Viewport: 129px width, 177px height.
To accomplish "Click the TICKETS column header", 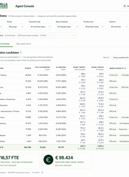I will tap(28, 68).
